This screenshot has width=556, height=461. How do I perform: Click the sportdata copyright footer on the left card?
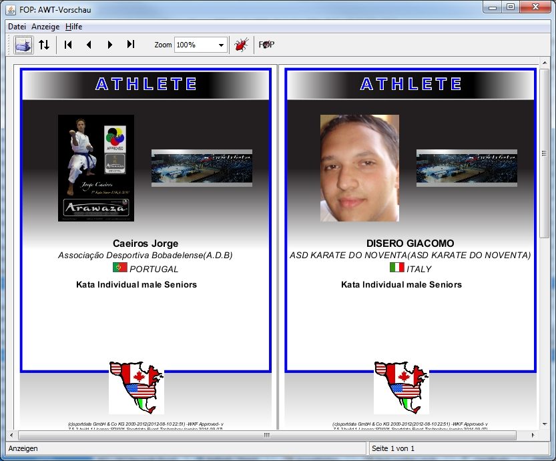(146, 426)
